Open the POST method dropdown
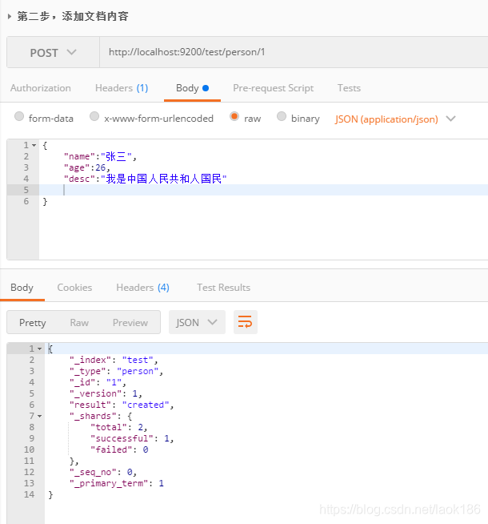This screenshot has width=488, height=524. [53, 52]
